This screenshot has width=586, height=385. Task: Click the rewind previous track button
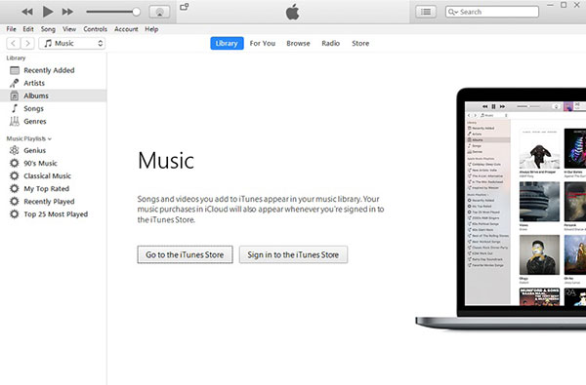tap(27, 12)
